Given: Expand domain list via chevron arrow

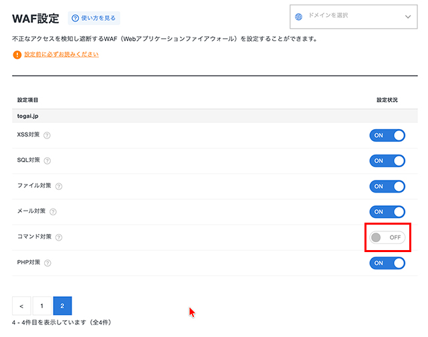Looking at the screenshot, I should tap(408, 17).
